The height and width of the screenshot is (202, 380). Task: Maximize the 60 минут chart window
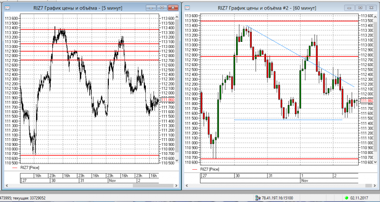pyautogui.click(x=361, y=8)
